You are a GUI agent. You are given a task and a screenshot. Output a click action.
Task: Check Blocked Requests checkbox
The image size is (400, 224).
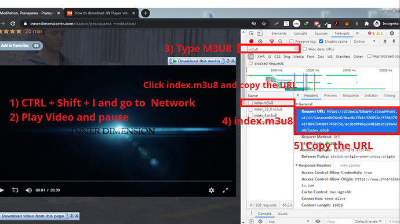(251, 64)
